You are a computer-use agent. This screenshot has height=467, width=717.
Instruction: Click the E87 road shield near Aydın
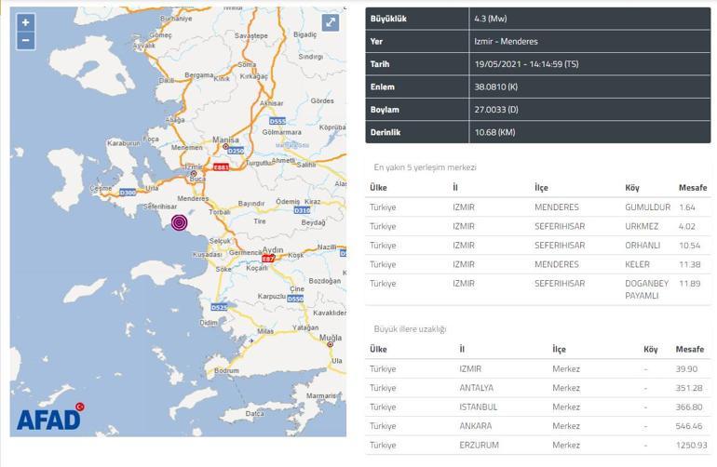[266, 258]
